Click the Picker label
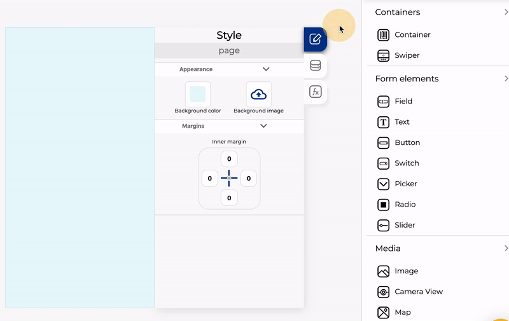The width and height of the screenshot is (509, 321). tap(406, 184)
